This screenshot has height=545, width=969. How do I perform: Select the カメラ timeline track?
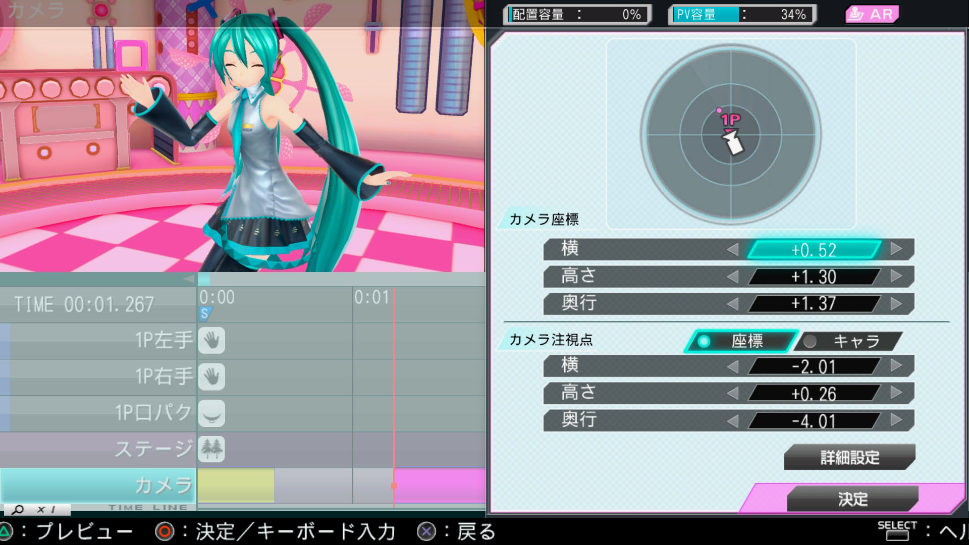point(98,485)
